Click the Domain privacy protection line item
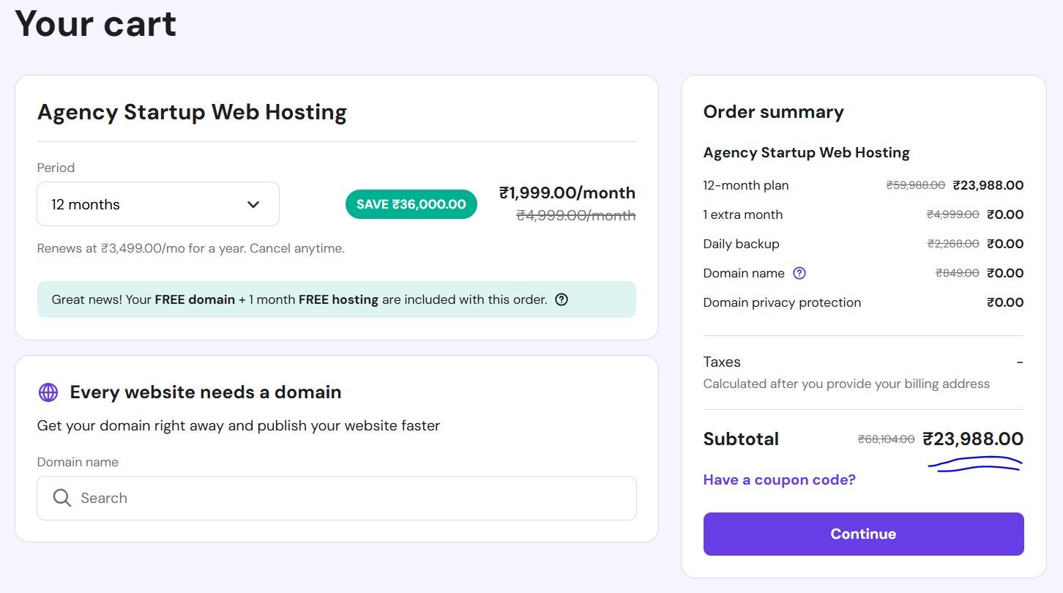 click(782, 302)
